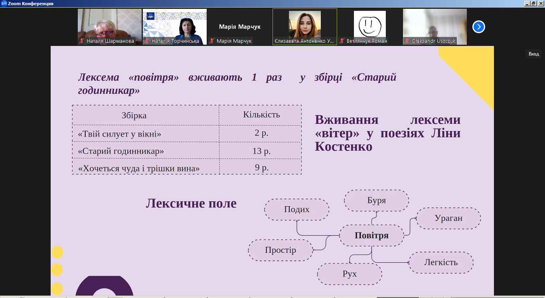Viewport: 545px width, 298px height.
Task: Click muted mic icon for Oleksandr Uszczuk
Action: (407, 41)
